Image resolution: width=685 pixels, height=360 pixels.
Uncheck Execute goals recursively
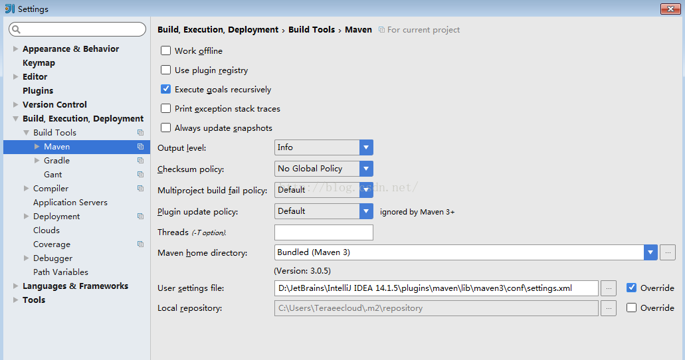point(165,89)
